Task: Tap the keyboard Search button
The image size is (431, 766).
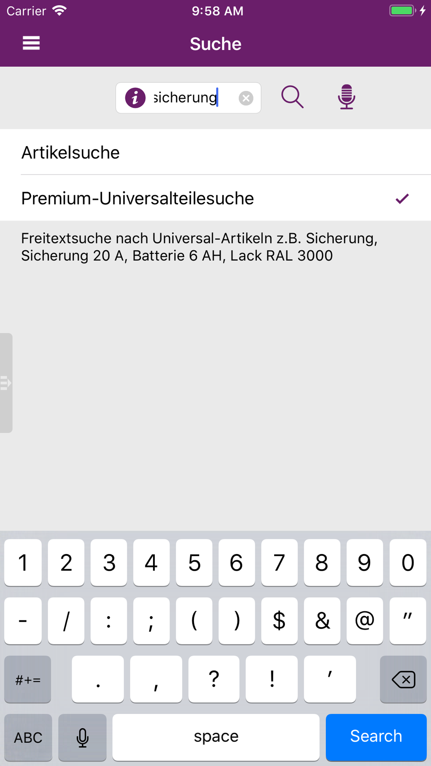Action: (376, 737)
